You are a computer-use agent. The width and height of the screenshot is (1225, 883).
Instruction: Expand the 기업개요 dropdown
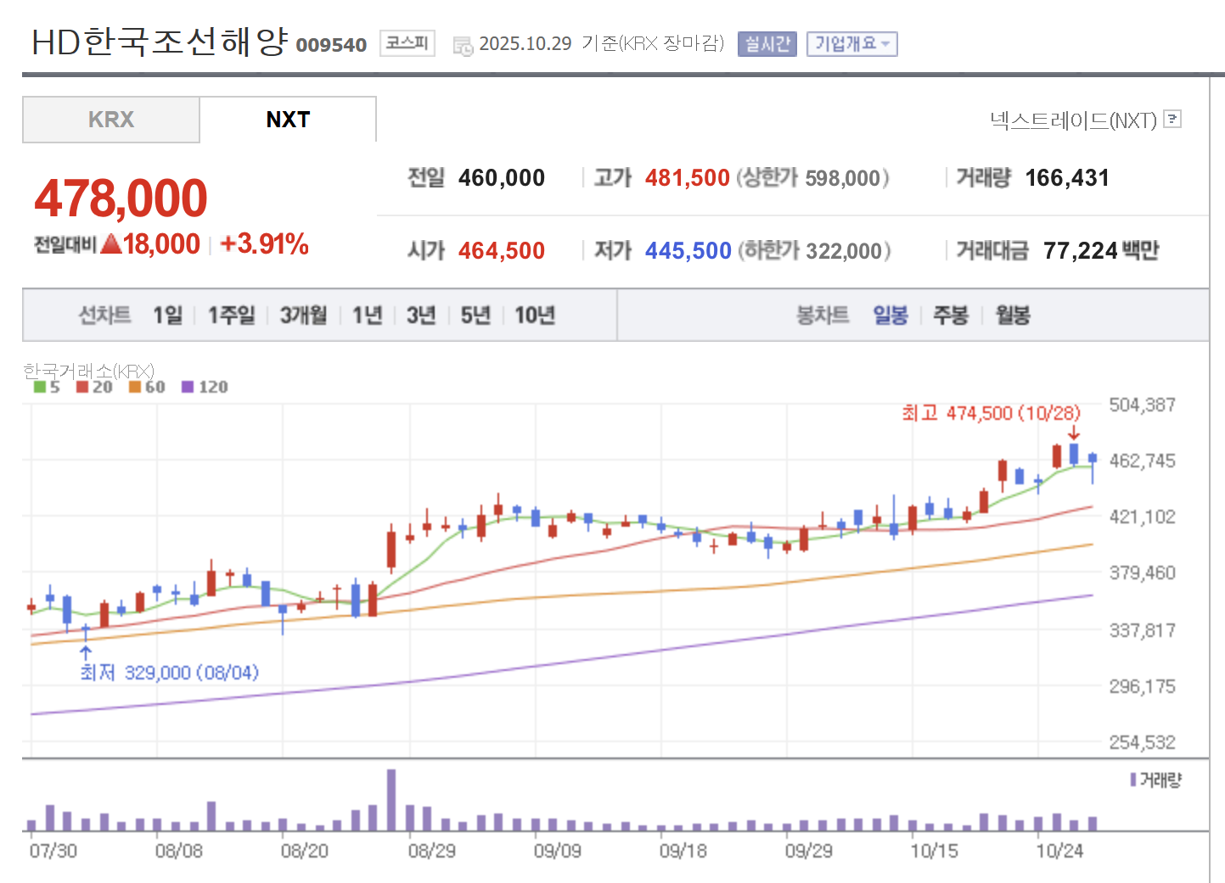click(851, 43)
